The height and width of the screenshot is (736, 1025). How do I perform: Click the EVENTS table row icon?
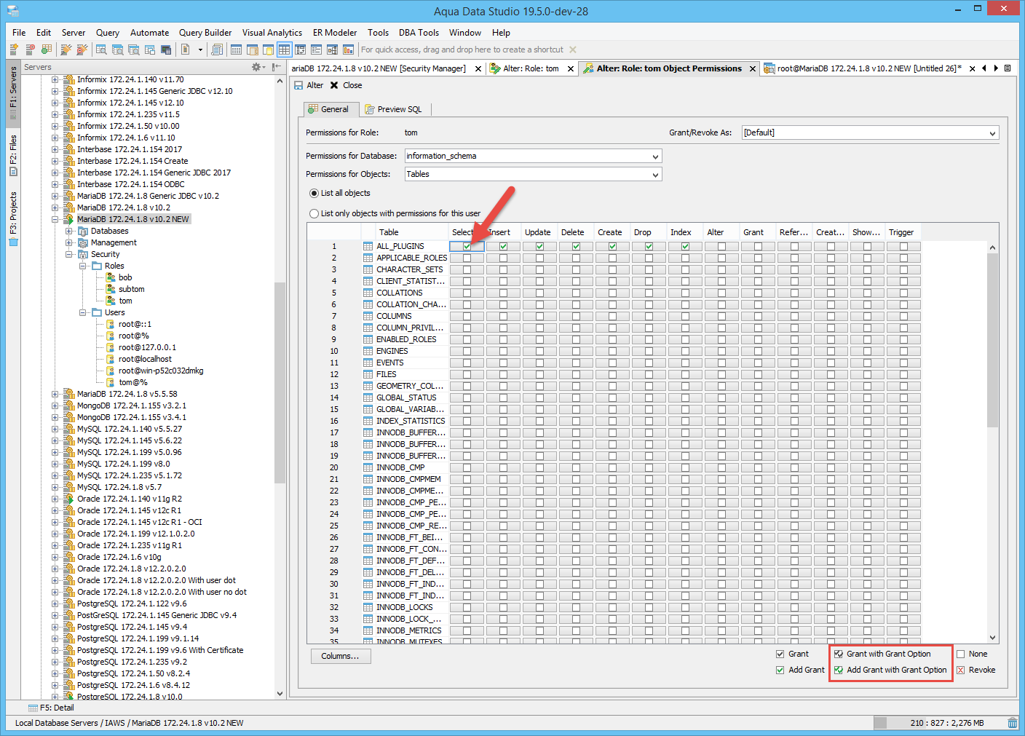368,363
